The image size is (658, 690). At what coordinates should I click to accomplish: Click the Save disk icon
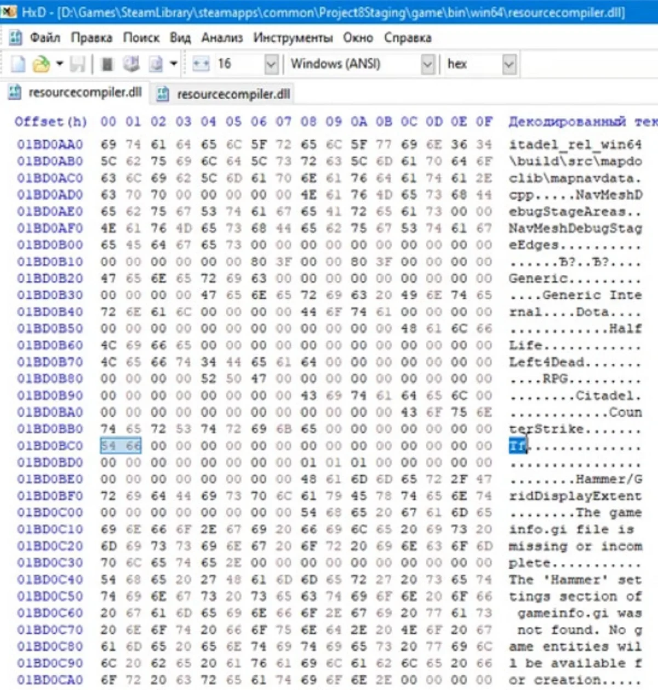click(x=77, y=64)
